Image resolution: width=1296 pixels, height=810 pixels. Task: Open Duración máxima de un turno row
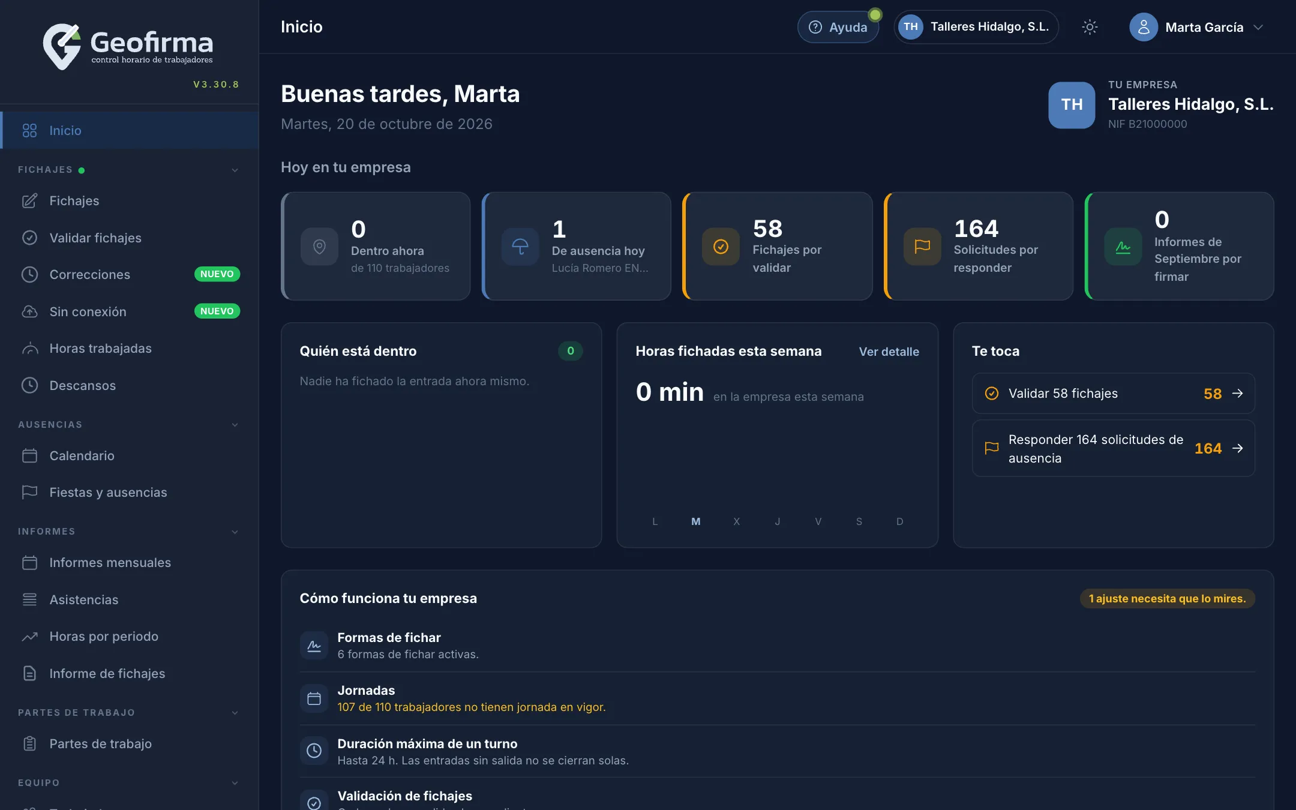point(778,751)
